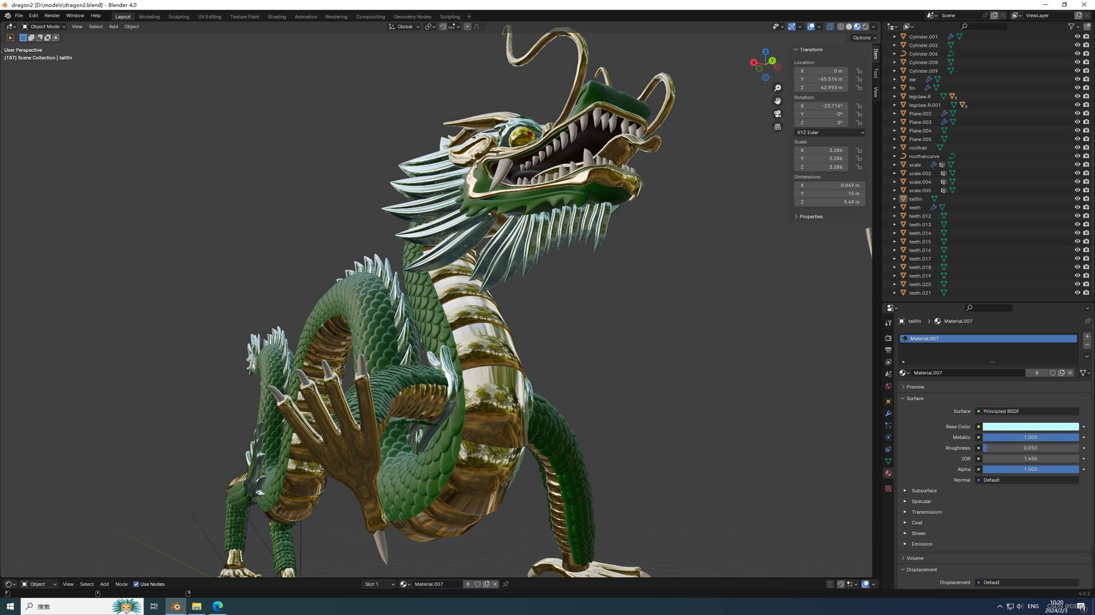Open Tool properties tab in properties editor
The width and height of the screenshot is (1095, 615).
pyautogui.click(x=888, y=323)
